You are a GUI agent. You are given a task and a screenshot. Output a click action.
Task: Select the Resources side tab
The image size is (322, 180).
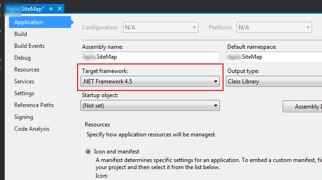click(x=27, y=70)
